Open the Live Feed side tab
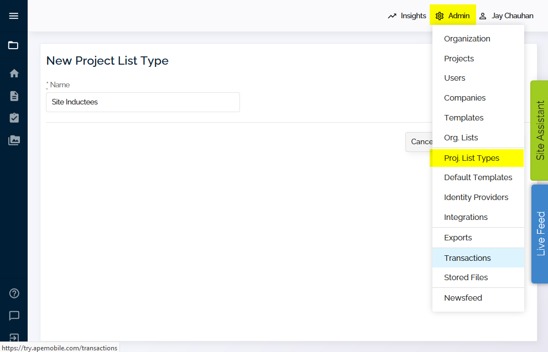 (x=540, y=234)
